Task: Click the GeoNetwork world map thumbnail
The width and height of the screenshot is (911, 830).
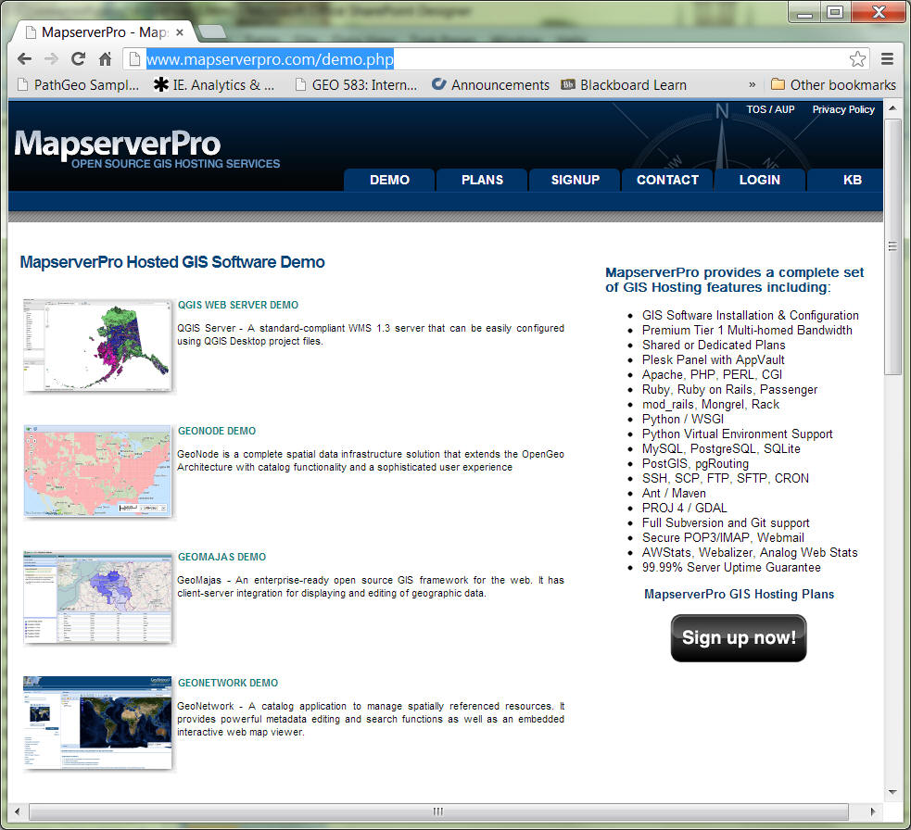Action: tap(97, 723)
